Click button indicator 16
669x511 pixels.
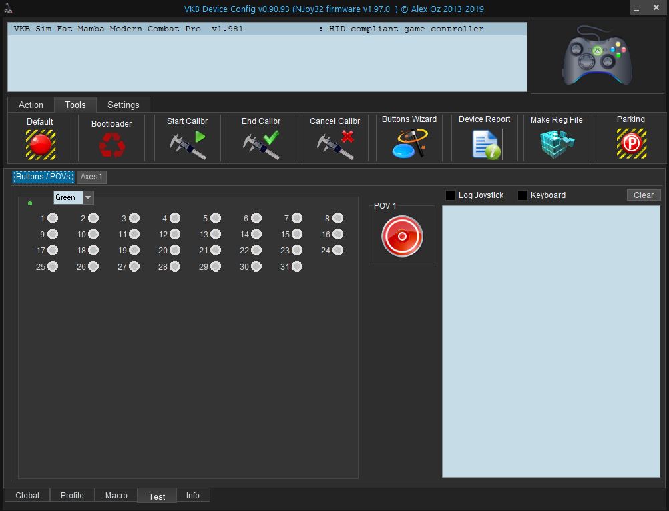tap(338, 234)
